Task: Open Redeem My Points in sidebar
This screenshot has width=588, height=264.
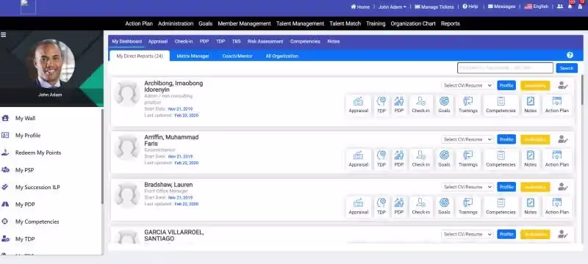Action: (38, 153)
